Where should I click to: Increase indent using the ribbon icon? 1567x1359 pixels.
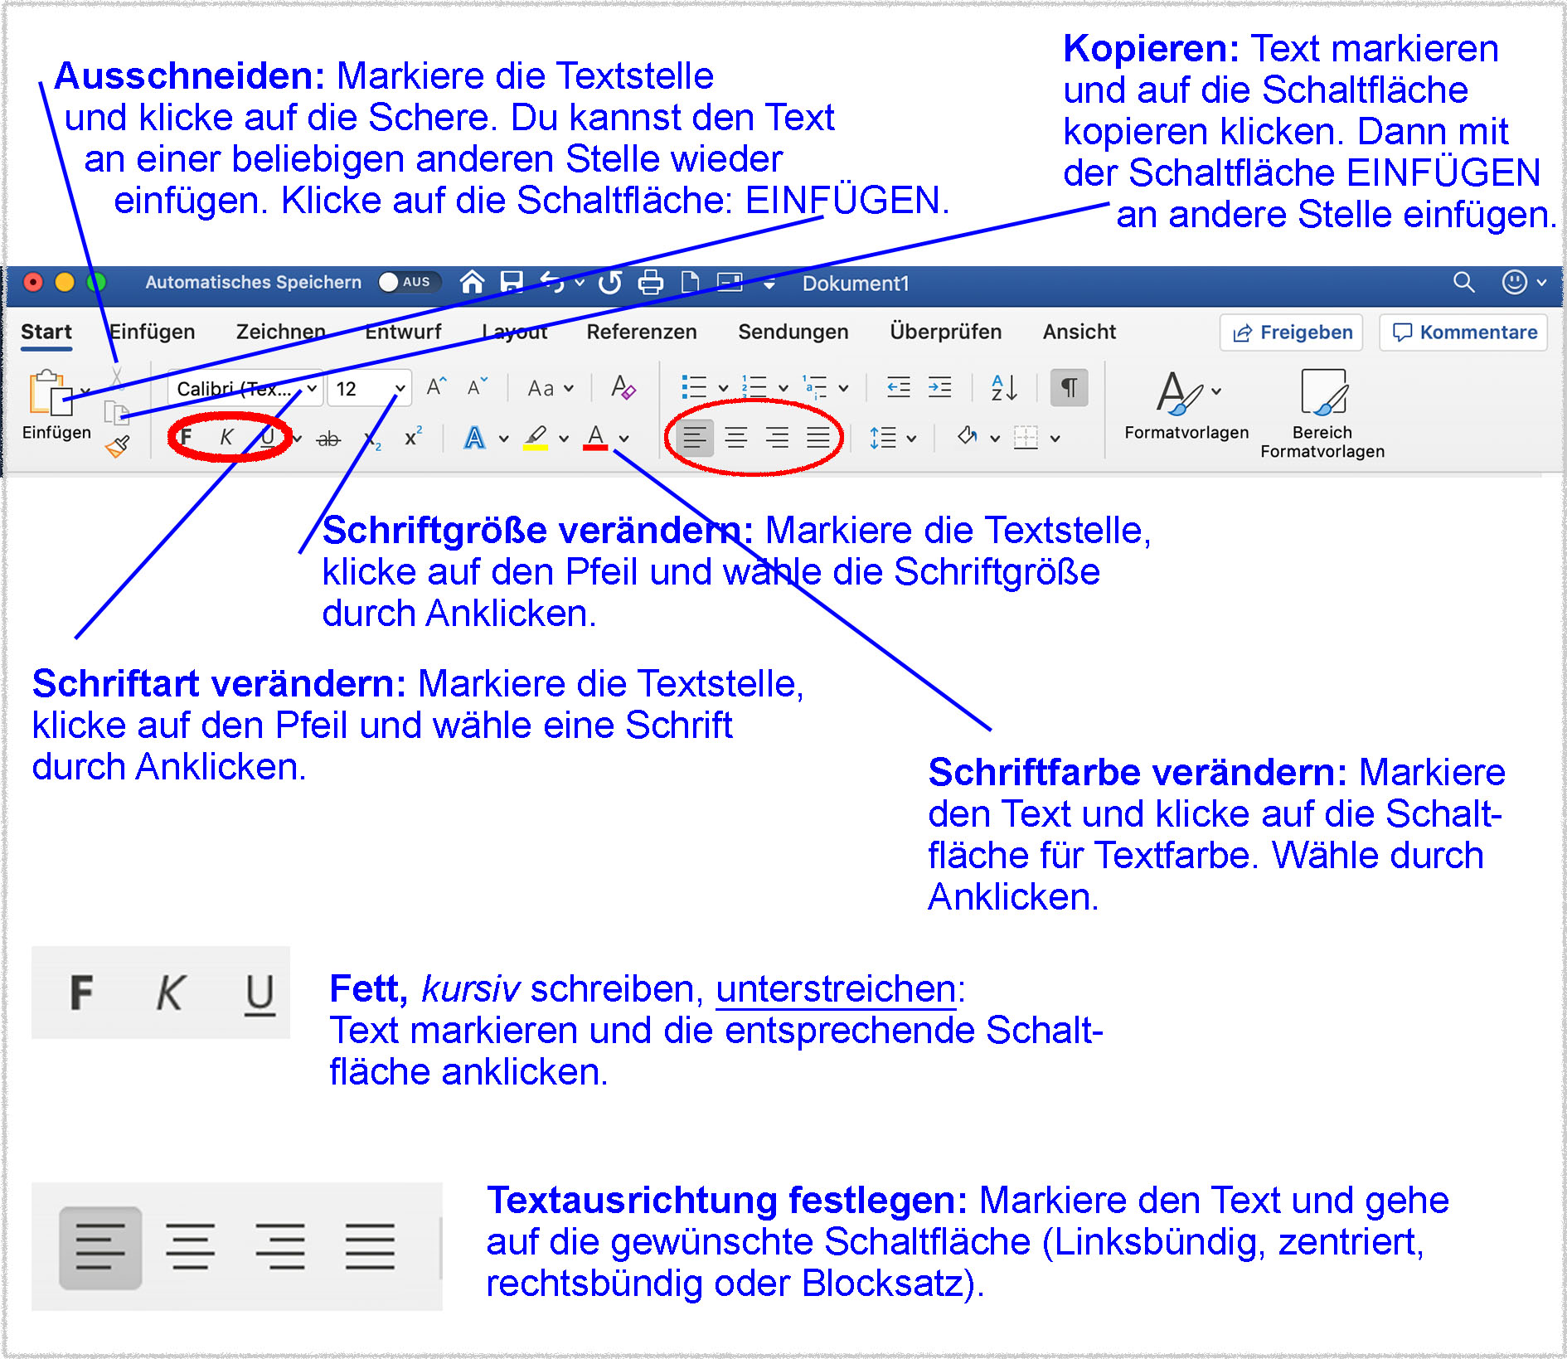(939, 387)
